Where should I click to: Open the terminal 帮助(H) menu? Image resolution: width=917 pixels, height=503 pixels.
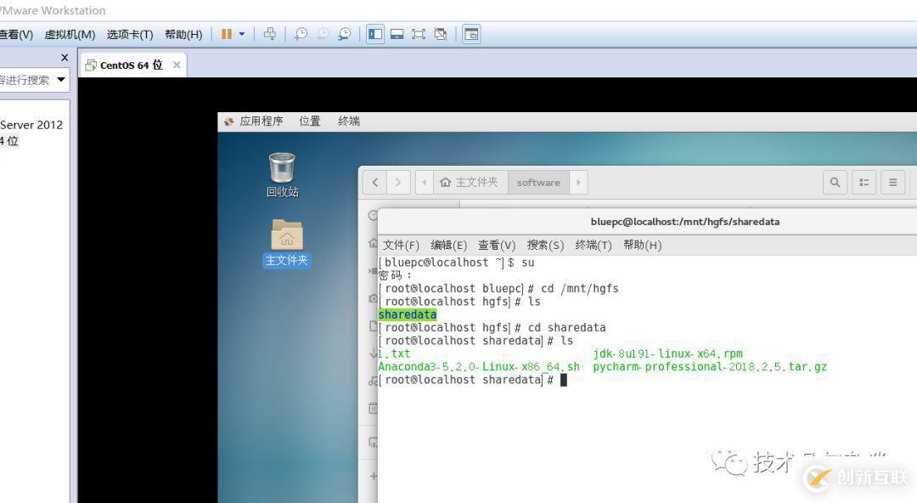642,245
